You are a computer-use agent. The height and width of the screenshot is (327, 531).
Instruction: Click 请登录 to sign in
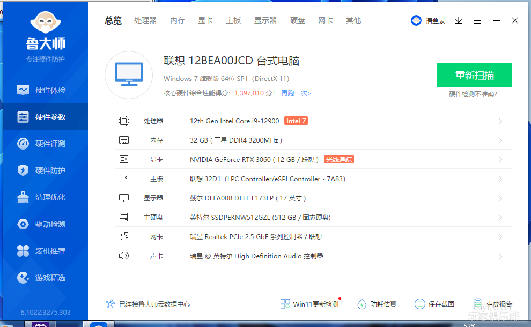click(436, 21)
